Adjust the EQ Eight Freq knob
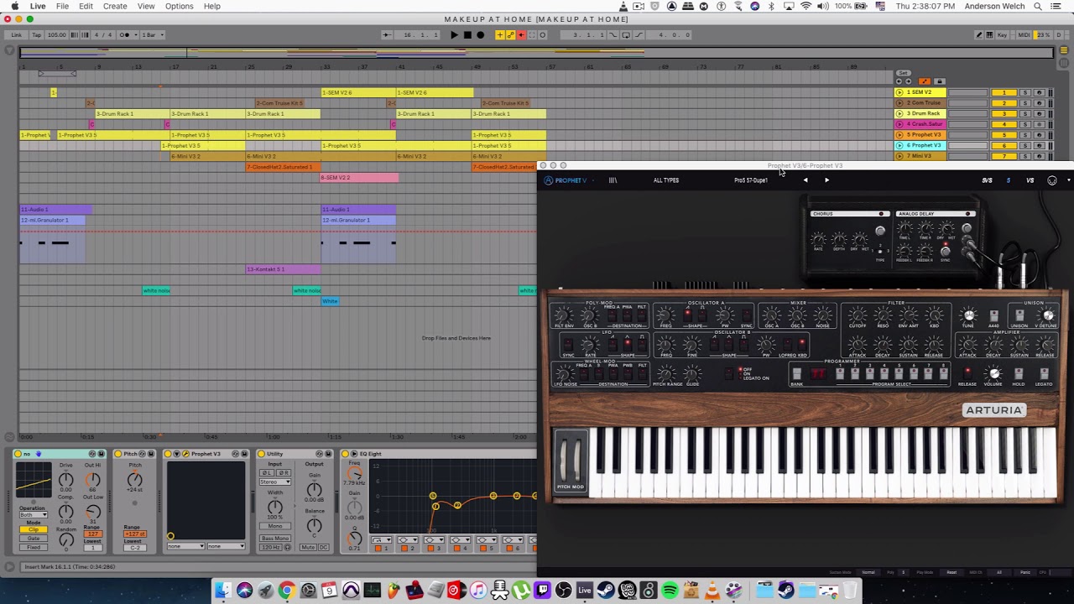This screenshot has height=604, width=1074. click(x=354, y=474)
